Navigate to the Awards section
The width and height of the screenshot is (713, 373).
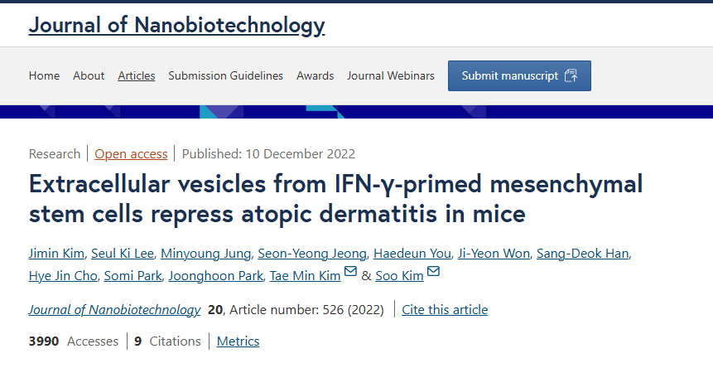click(315, 75)
